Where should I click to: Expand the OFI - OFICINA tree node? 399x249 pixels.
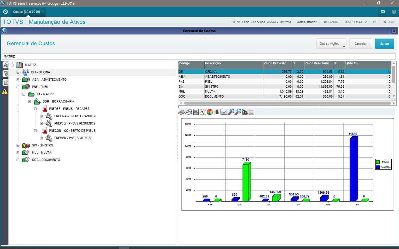tap(18, 72)
